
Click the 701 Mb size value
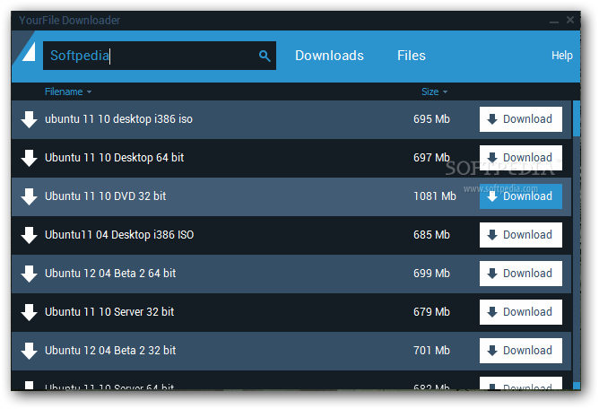coord(431,351)
